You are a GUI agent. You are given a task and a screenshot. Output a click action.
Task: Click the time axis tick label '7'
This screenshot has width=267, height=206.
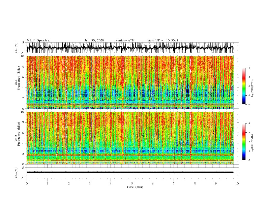174,183
